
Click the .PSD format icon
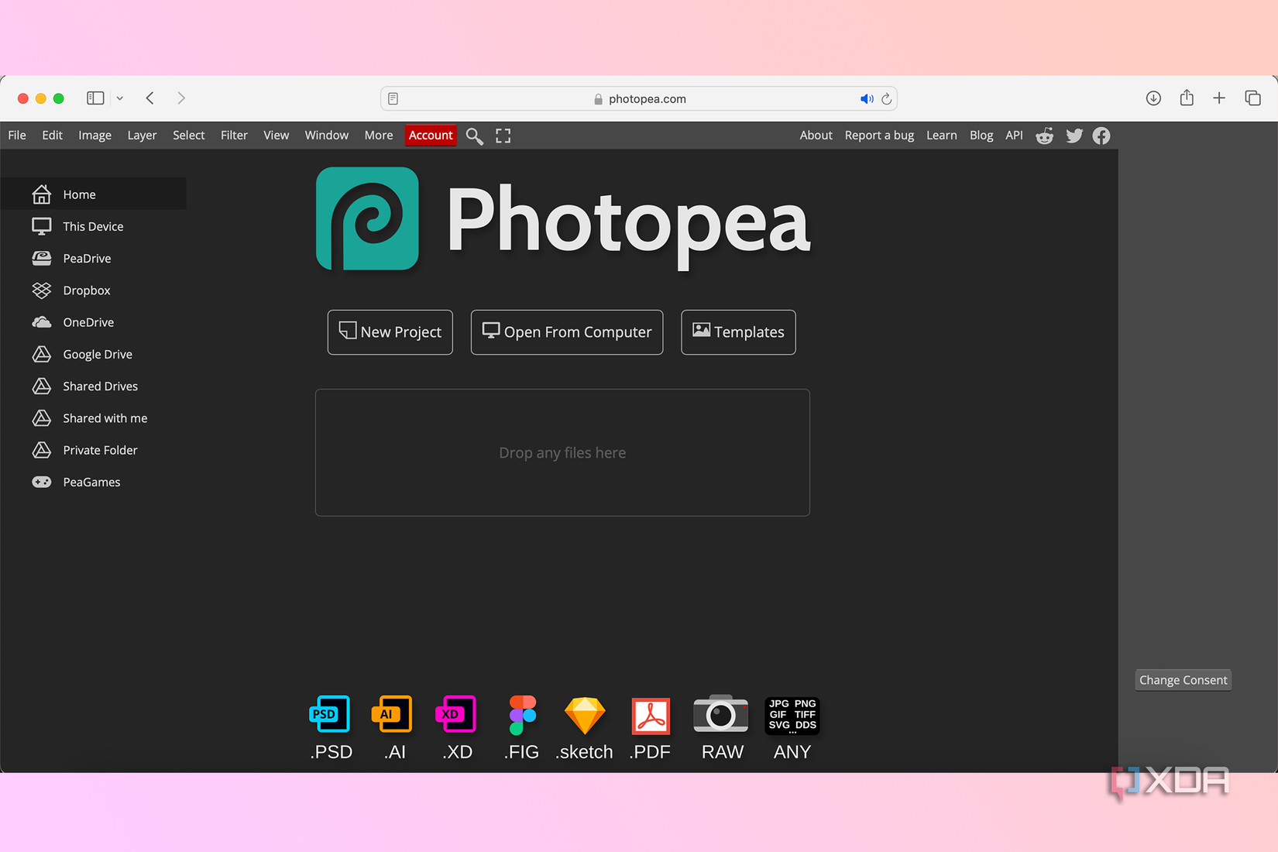330,714
